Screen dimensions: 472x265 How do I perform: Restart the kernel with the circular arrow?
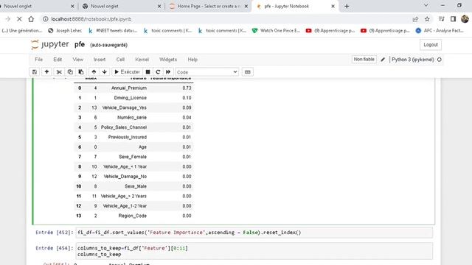click(x=158, y=72)
